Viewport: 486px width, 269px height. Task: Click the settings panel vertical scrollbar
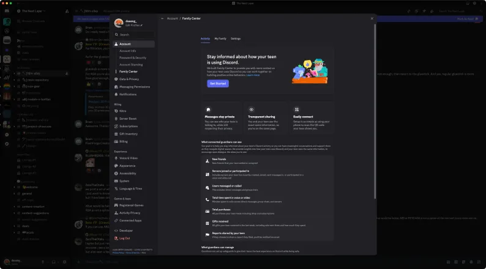pyautogui.click(x=375, y=111)
